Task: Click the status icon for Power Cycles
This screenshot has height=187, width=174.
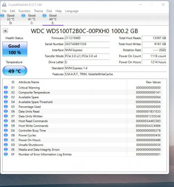Action: (6, 135)
